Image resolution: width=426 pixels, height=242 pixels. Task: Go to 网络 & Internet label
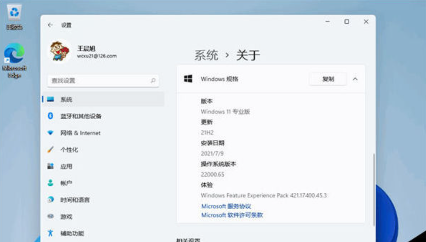coord(81,133)
